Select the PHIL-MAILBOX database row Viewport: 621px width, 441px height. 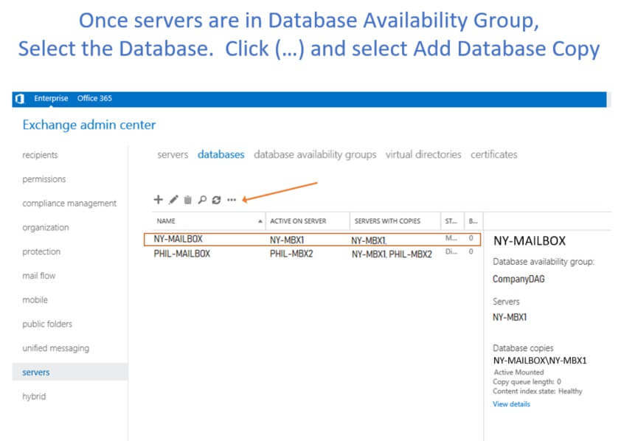pyautogui.click(x=312, y=254)
